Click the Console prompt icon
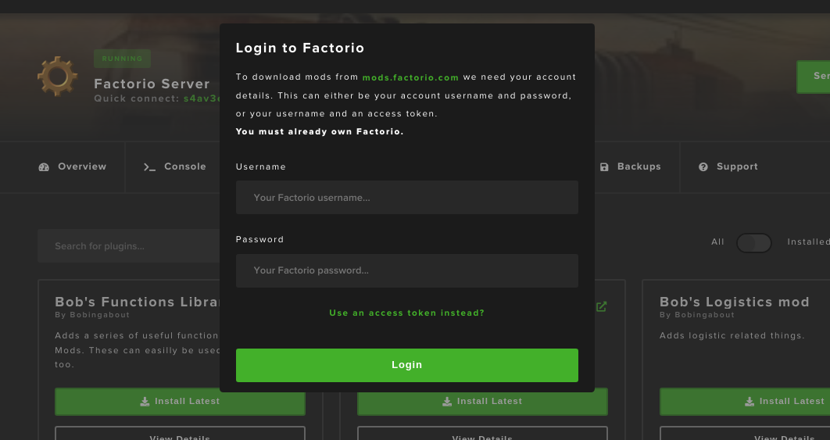Screen dimensions: 830x440 (x=149, y=166)
